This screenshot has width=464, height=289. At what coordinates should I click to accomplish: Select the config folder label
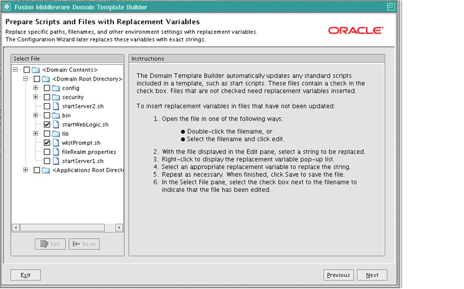tap(71, 88)
